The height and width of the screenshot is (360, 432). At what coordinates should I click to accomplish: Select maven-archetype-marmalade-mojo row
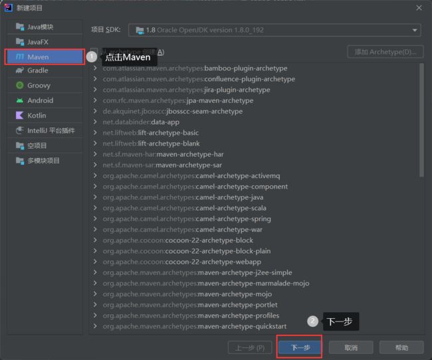[255, 283]
